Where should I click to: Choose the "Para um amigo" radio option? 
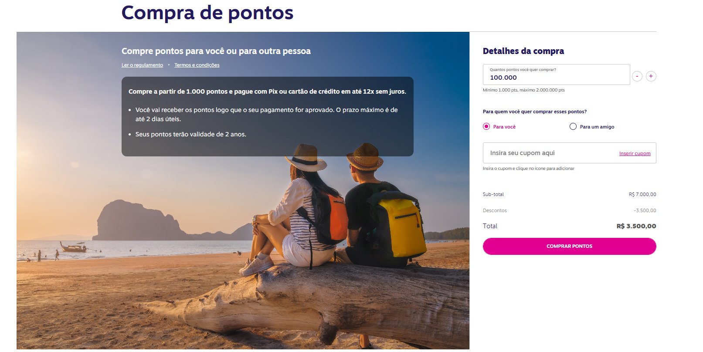(x=573, y=126)
